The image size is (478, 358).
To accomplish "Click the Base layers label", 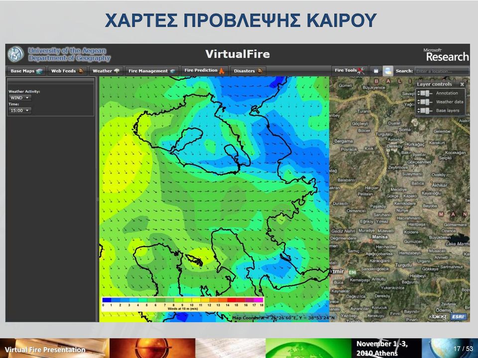I will pyautogui.click(x=448, y=110).
